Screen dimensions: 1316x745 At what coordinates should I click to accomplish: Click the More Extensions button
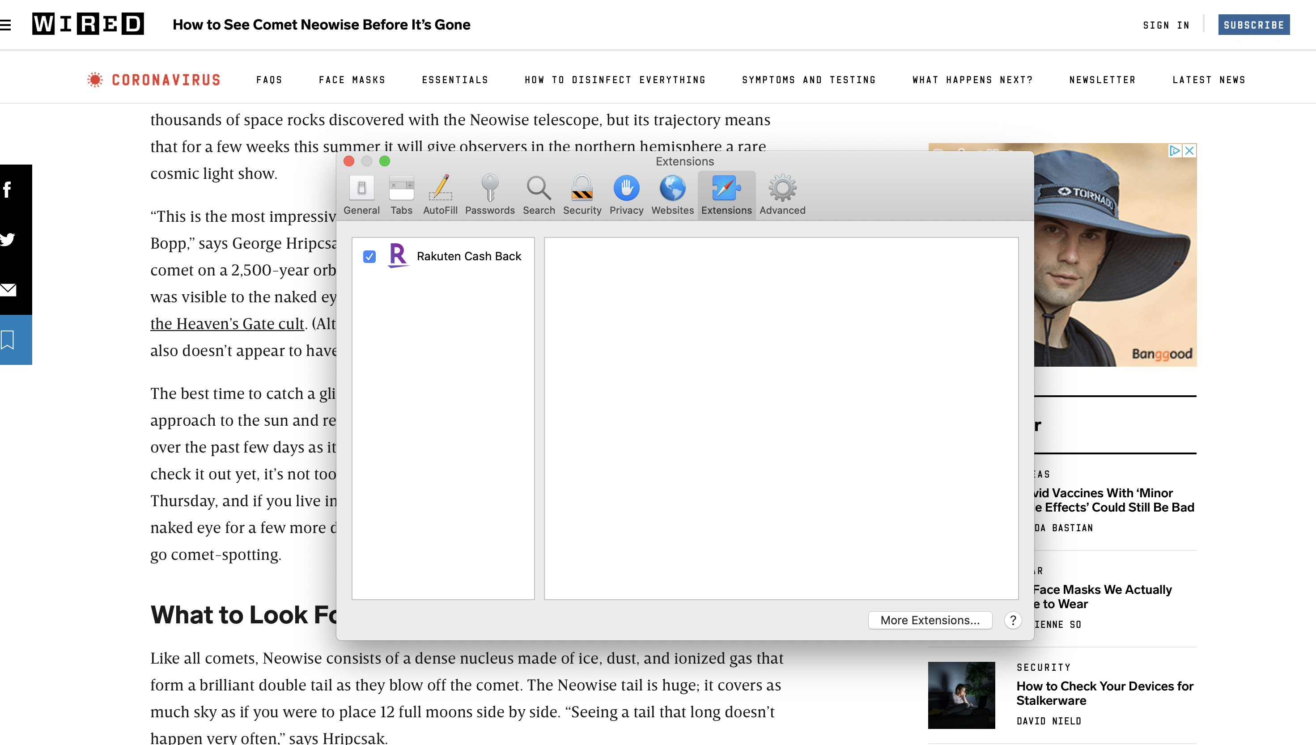[x=930, y=620]
